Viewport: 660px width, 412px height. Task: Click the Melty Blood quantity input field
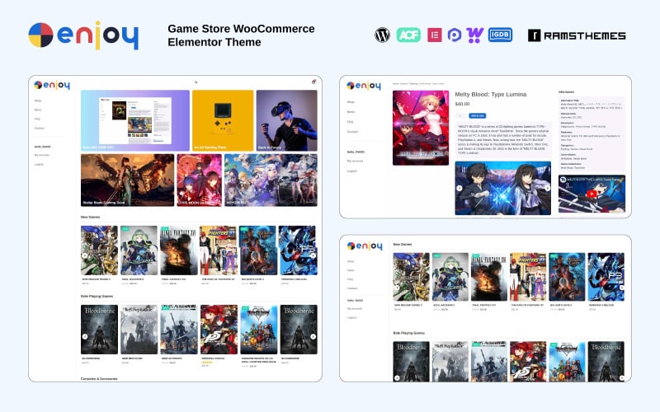click(x=460, y=115)
